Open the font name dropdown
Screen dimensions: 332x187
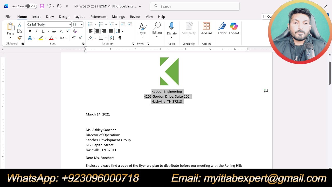point(70,24)
